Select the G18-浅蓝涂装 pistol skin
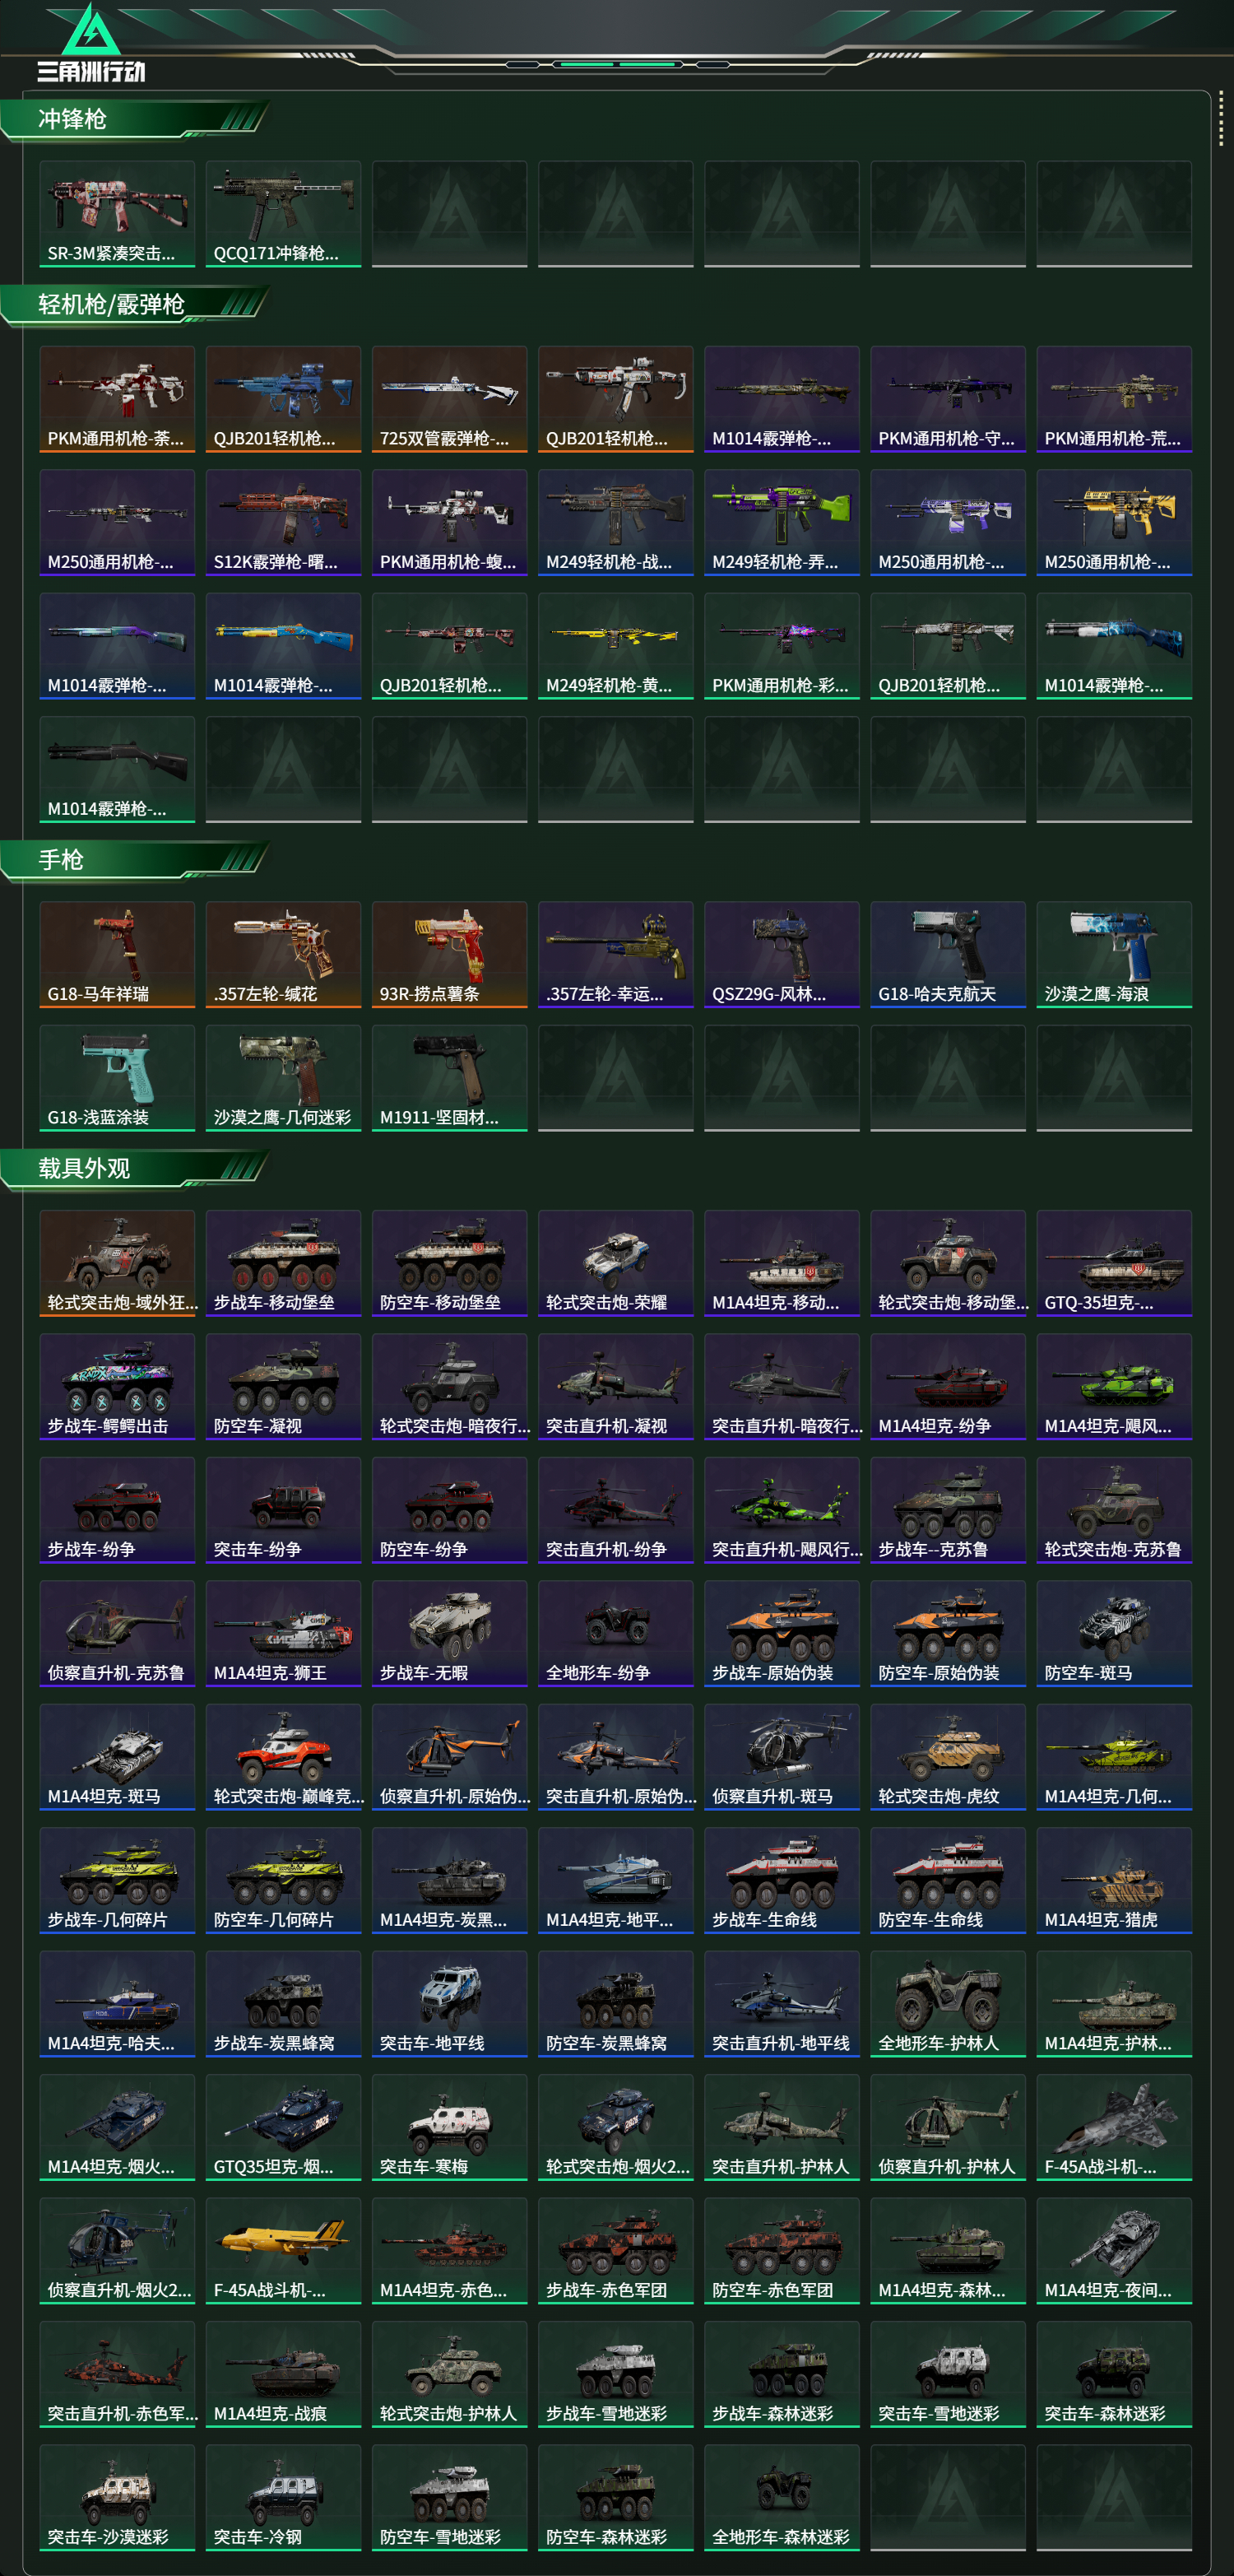 pos(117,1077)
